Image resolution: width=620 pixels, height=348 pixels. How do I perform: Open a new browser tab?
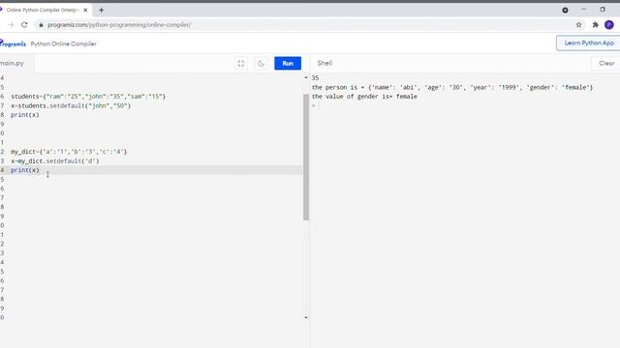click(101, 11)
